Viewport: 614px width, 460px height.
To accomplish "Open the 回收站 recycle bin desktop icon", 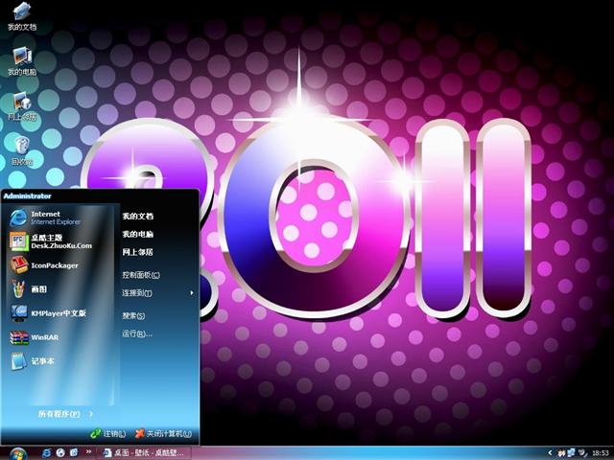I will click(22, 150).
